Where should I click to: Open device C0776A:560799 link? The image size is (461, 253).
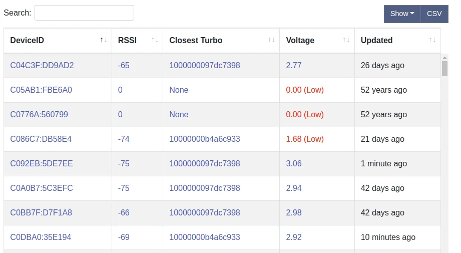coord(39,114)
